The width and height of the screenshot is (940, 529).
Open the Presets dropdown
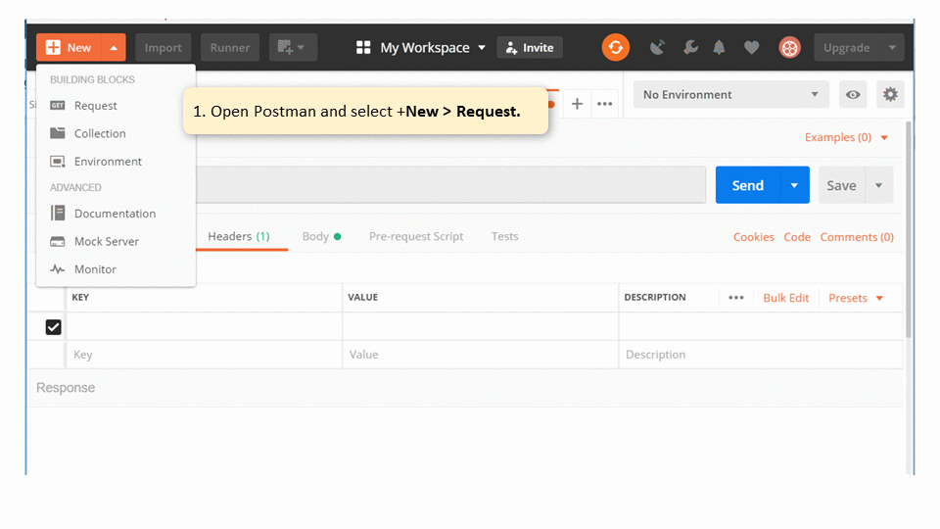coord(856,298)
